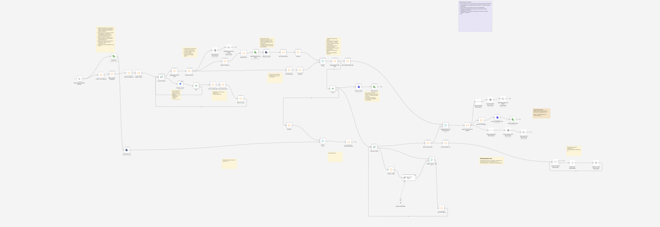Select the deactivated Convert to File1 node

[x=215, y=50]
